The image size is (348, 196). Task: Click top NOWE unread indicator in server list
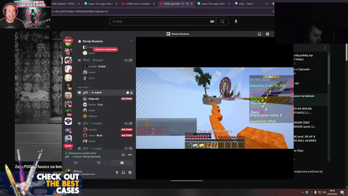tap(68, 40)
